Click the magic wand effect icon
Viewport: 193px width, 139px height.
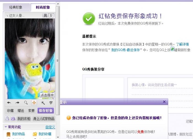42,102
